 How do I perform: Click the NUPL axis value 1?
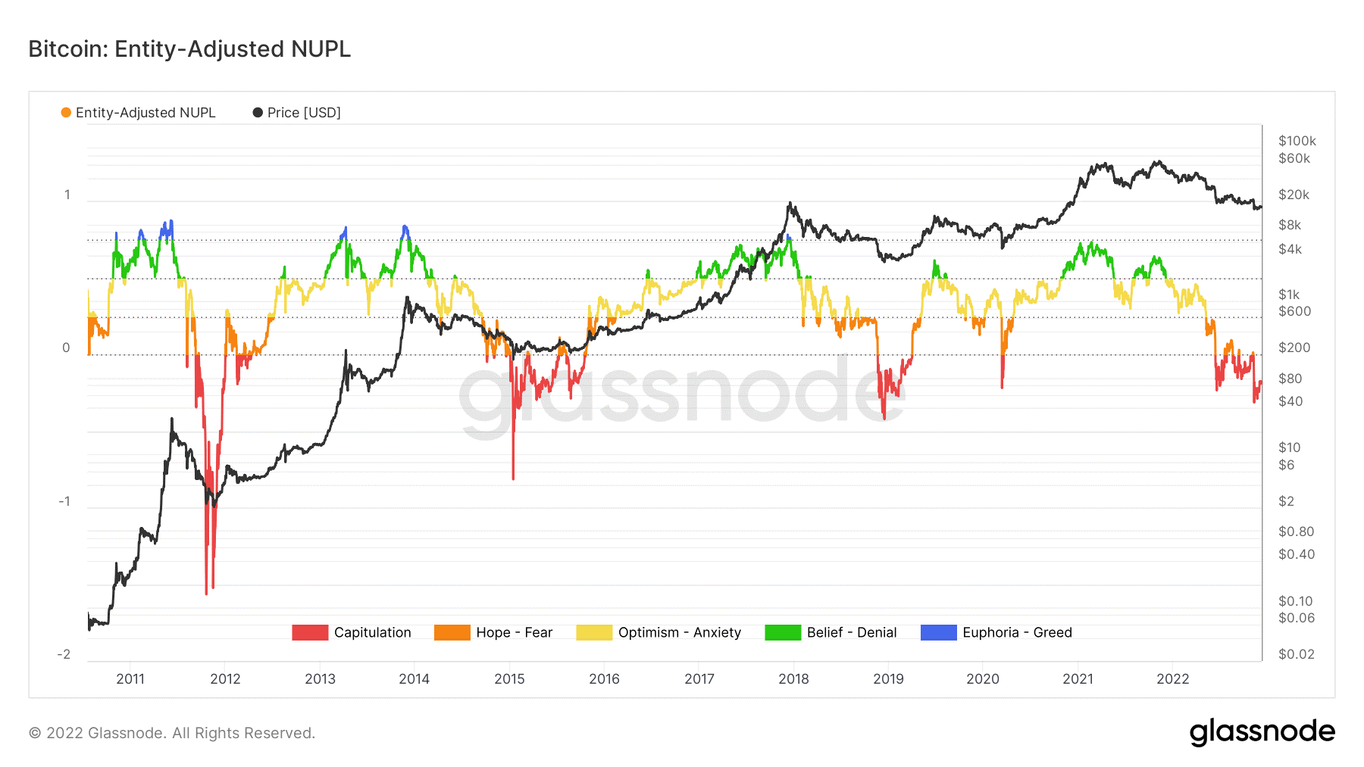67,195
